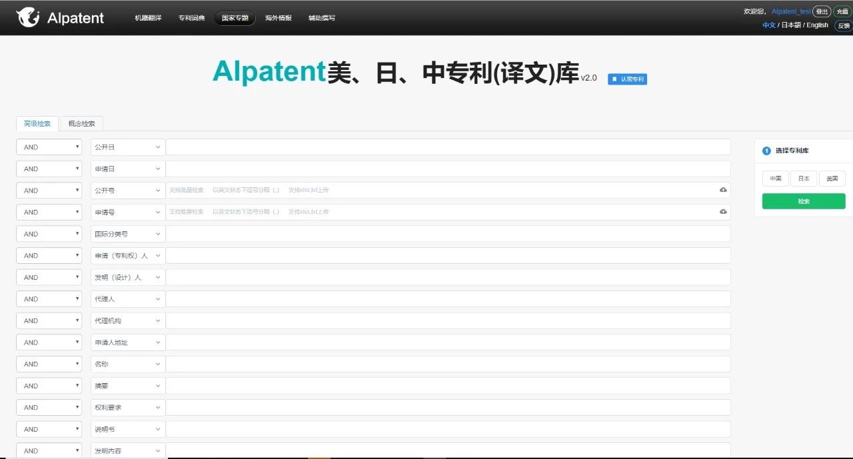Open 海外情报 in the top navigation
Screen dimensions: 853x459
click(x=278, y=18)
